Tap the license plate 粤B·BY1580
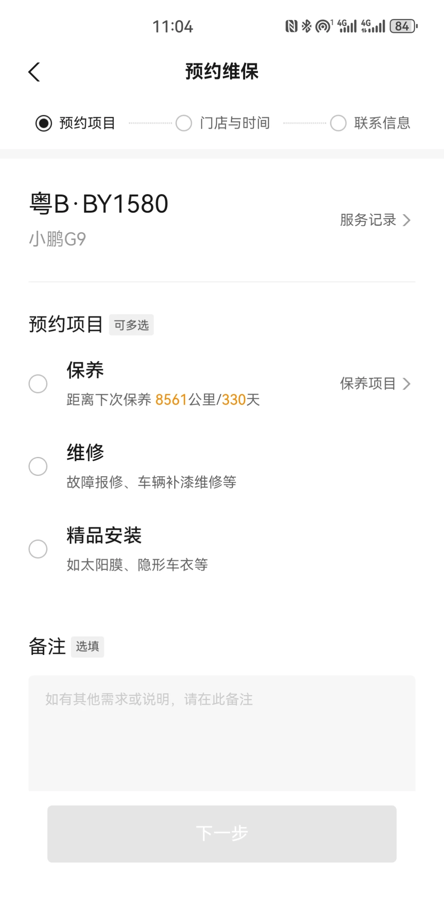This screenshot has width=444, height=917. pos(99,204)
